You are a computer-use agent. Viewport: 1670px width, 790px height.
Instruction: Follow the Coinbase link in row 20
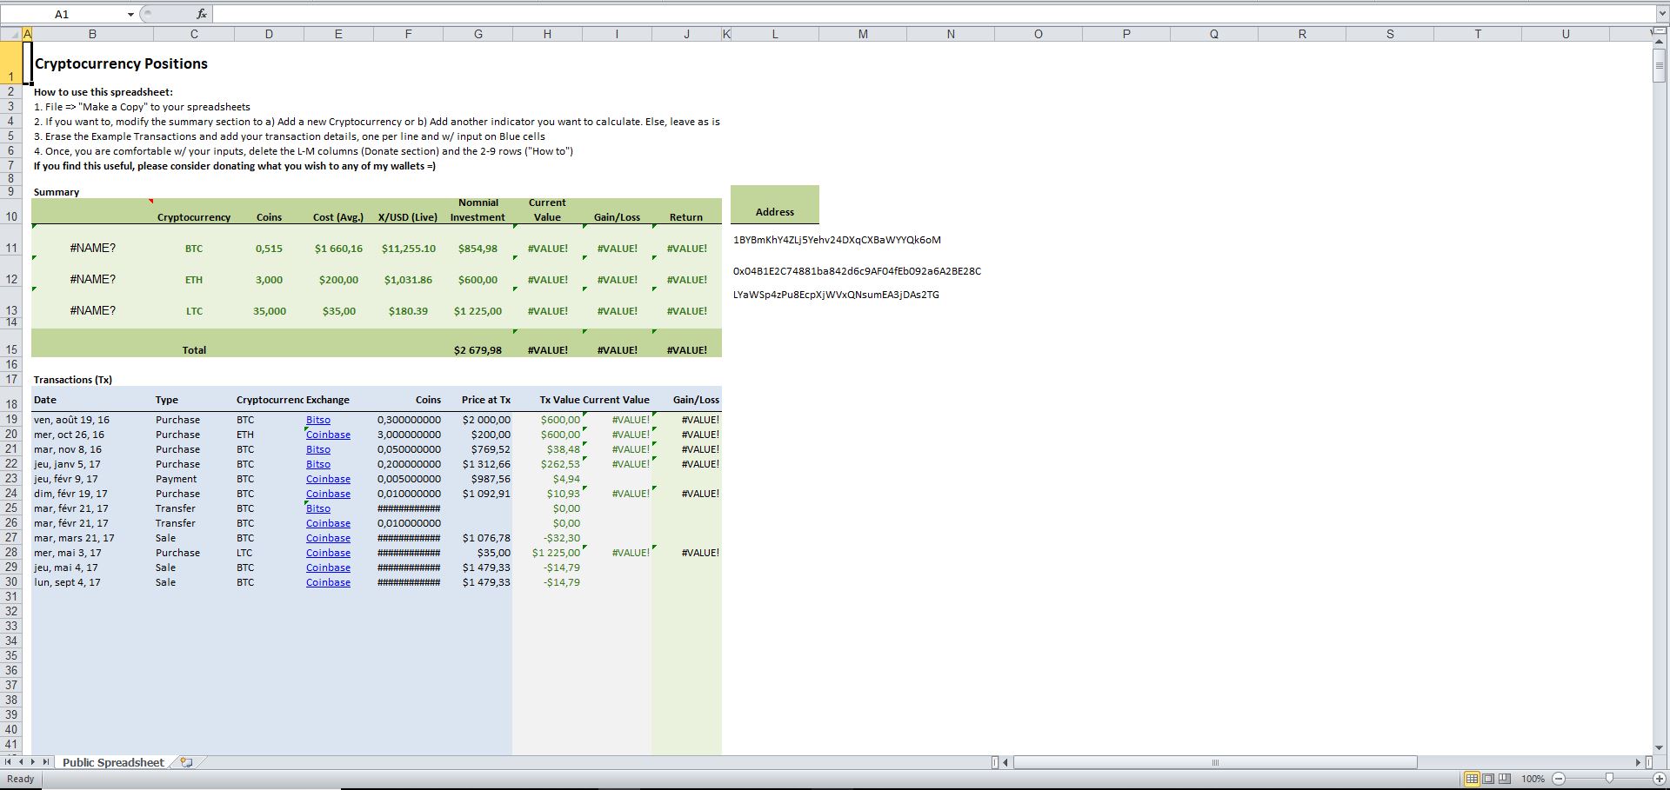(328, 435)
